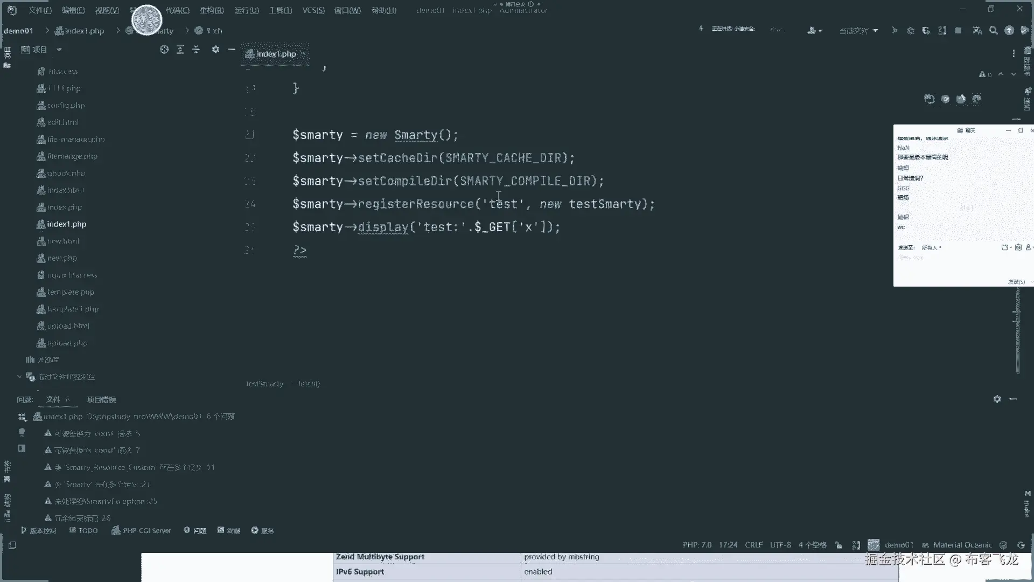Viewport: 1034px width, 582px height.
Task: Toggle read-only lock in status bar
Action: [839, 545]
